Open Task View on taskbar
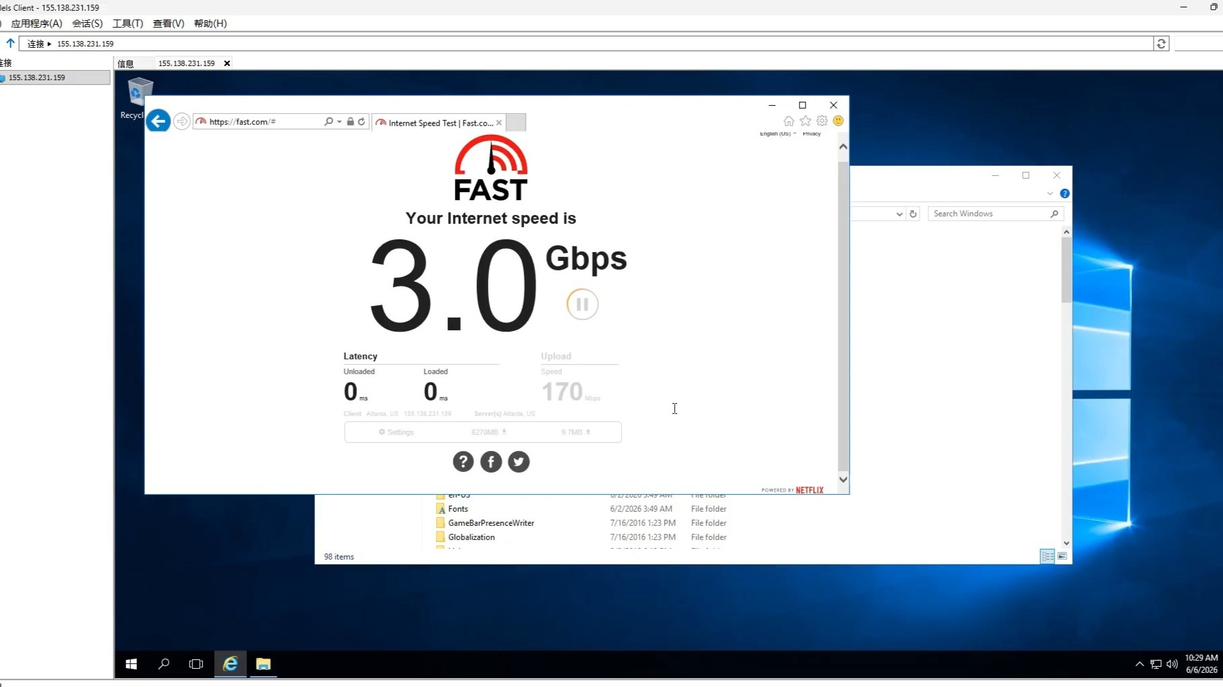 [196, 664]
